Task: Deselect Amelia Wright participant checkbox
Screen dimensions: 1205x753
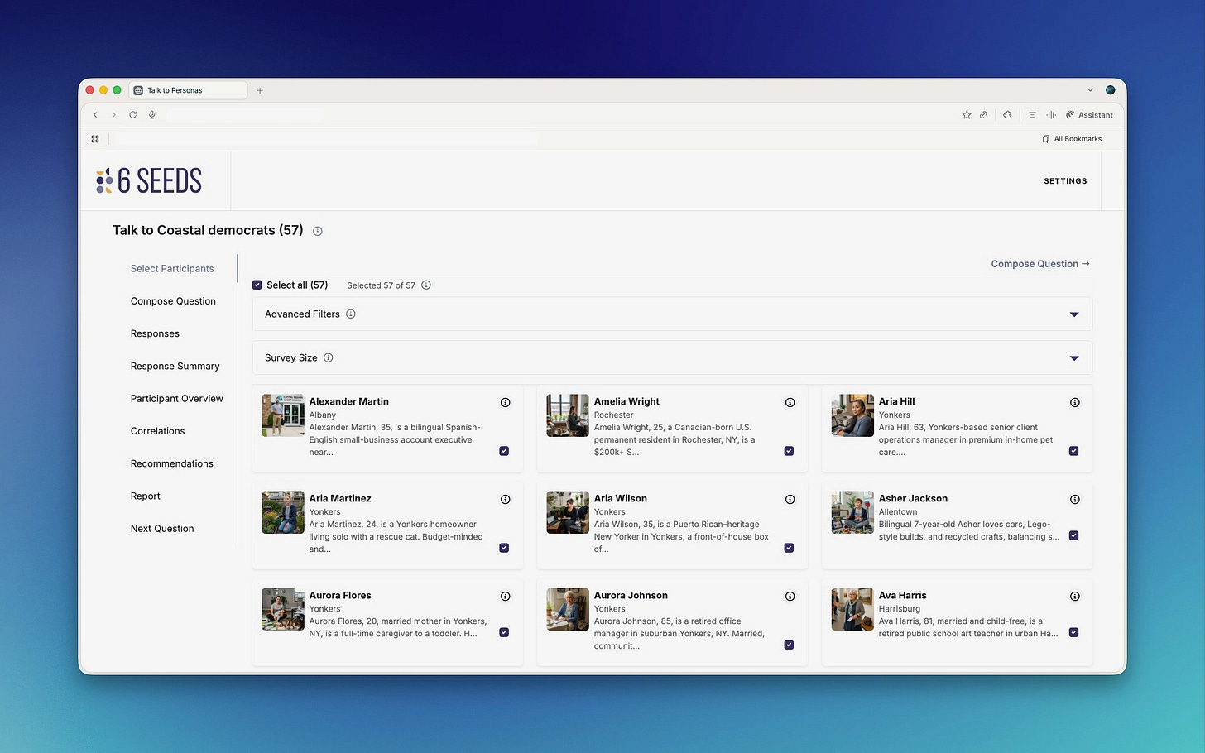Action: coord(789,451)
